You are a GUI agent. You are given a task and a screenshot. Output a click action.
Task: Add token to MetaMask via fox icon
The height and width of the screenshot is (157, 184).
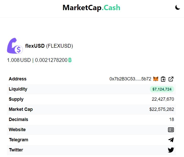tap(156, 79)
